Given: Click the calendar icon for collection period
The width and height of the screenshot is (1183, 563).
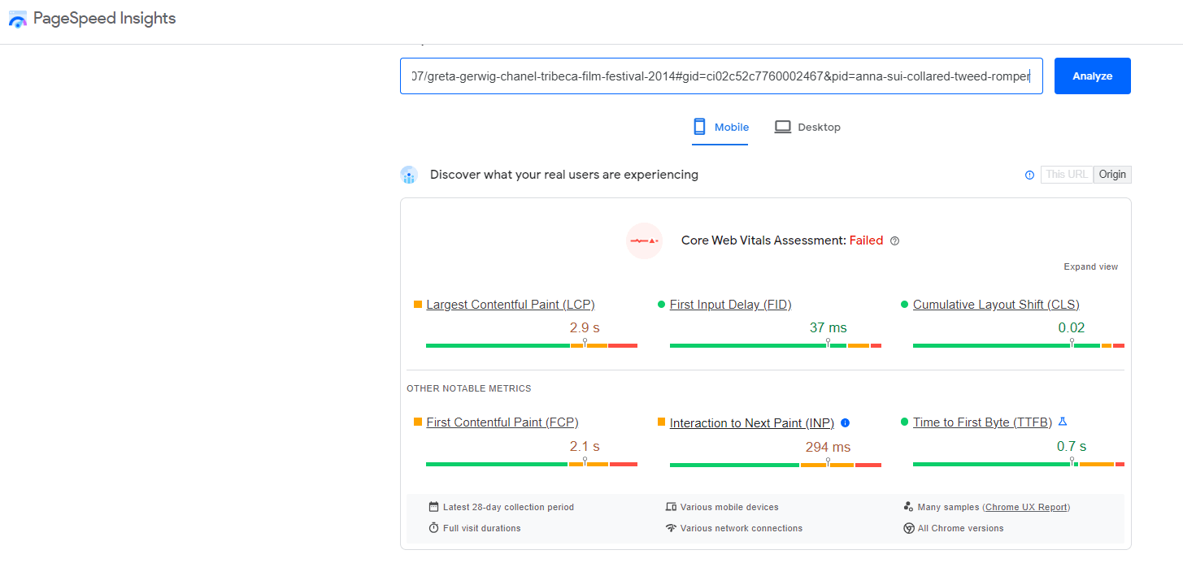Looking at the screenshot, I should pyautogui.click(x=433, y=507).
